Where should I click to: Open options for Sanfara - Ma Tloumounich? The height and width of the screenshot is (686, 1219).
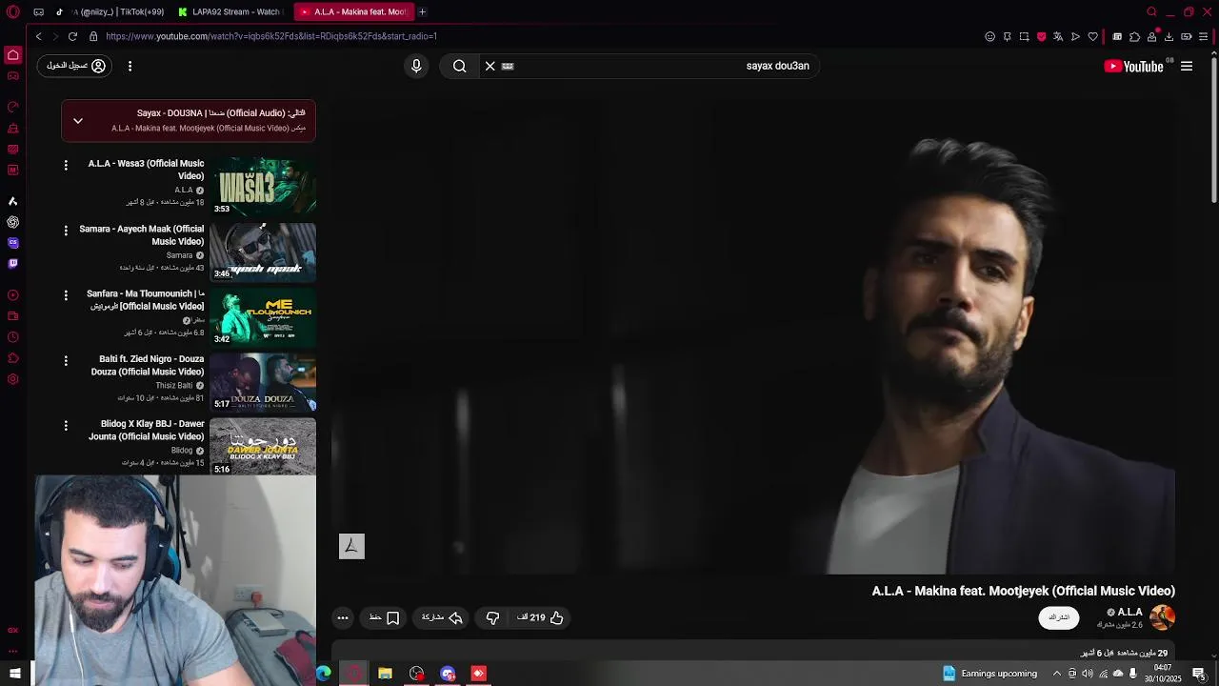(66, 294)
